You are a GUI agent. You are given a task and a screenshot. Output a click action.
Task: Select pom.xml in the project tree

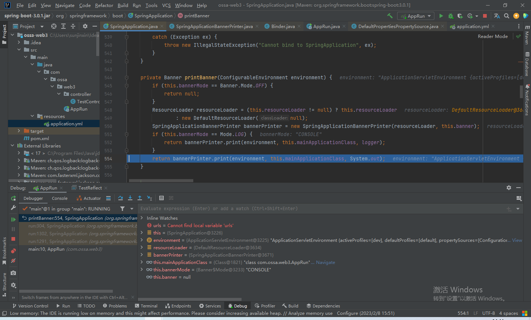40,138
